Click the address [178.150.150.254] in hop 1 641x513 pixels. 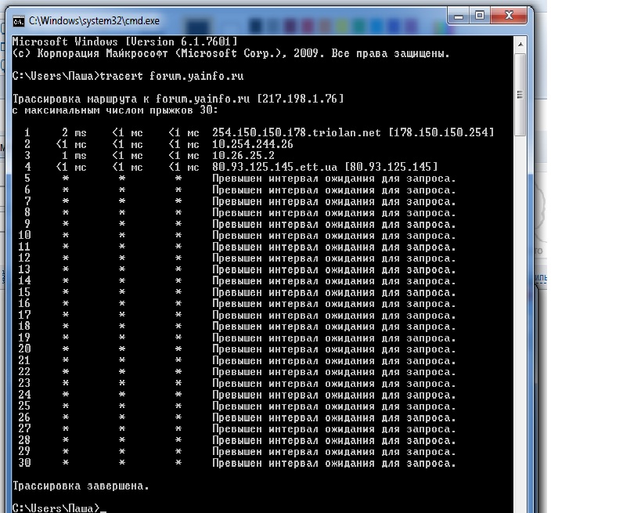tap(441, 132)
